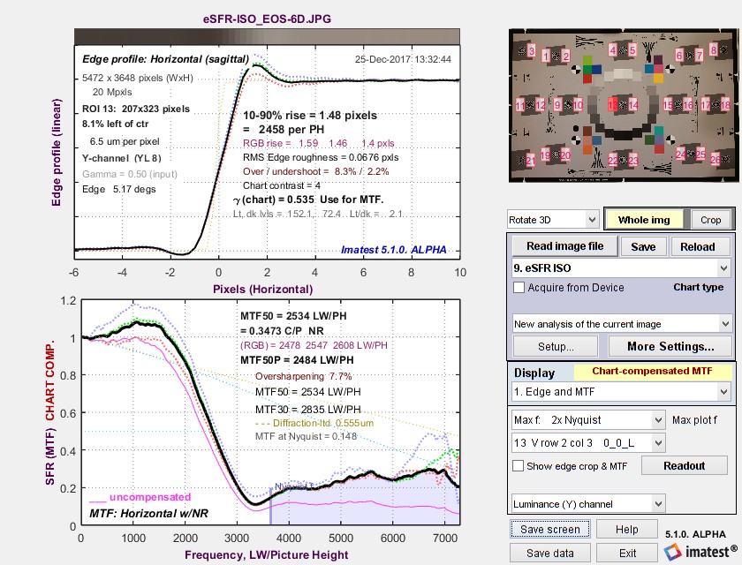Click the grayscale edge strip above the plot
This screenshot has height=565, width=742.
pyautogui.click(x=267, y=37)
